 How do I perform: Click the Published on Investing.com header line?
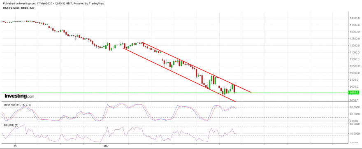pos(53,3)
